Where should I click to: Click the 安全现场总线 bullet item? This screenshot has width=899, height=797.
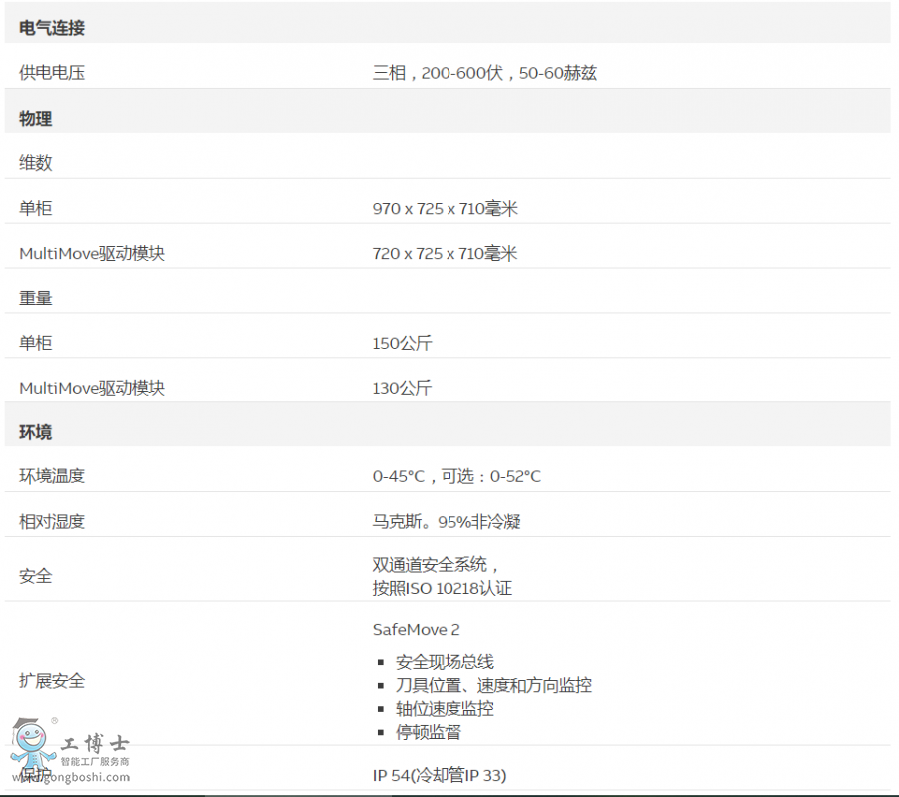tap(445, 662)
